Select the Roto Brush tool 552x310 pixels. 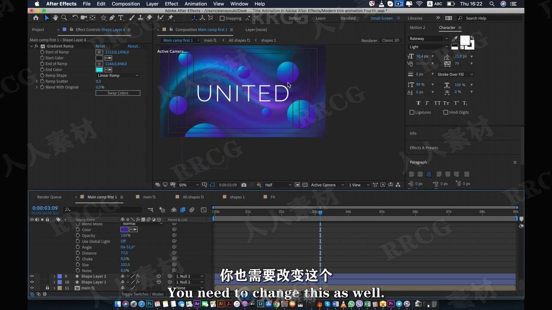(x=160, y=18)
